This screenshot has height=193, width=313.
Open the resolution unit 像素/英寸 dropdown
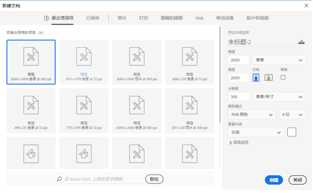[x=279, y=97]
